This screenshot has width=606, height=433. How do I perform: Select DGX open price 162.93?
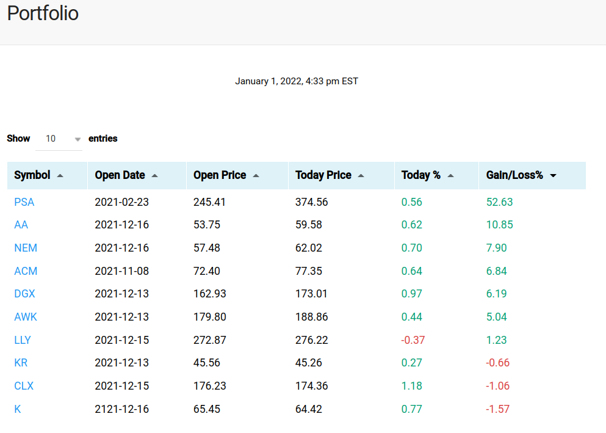(209, 294)
